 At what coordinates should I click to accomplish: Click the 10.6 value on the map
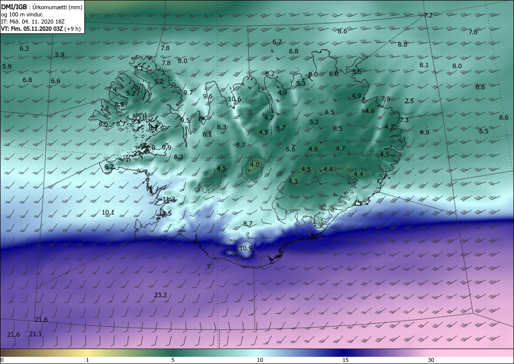(x=234, y=99)
